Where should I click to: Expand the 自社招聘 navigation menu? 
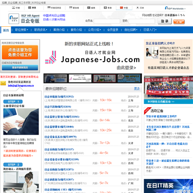131,30
